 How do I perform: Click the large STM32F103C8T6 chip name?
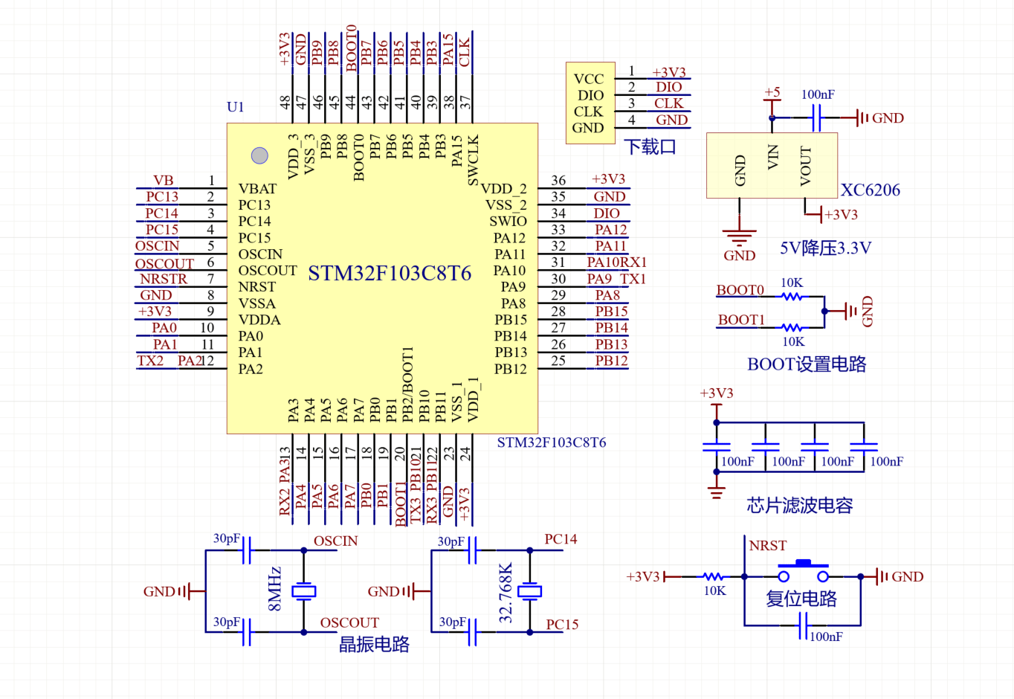(x=390, y=274)
